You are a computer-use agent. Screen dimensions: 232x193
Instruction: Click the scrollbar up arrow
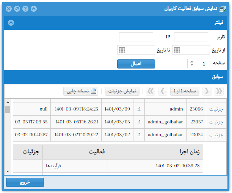coord(8,102)
